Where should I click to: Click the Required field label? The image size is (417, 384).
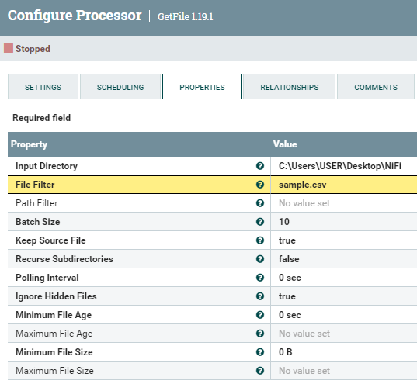pyautogui.click(x=41, y=118)
